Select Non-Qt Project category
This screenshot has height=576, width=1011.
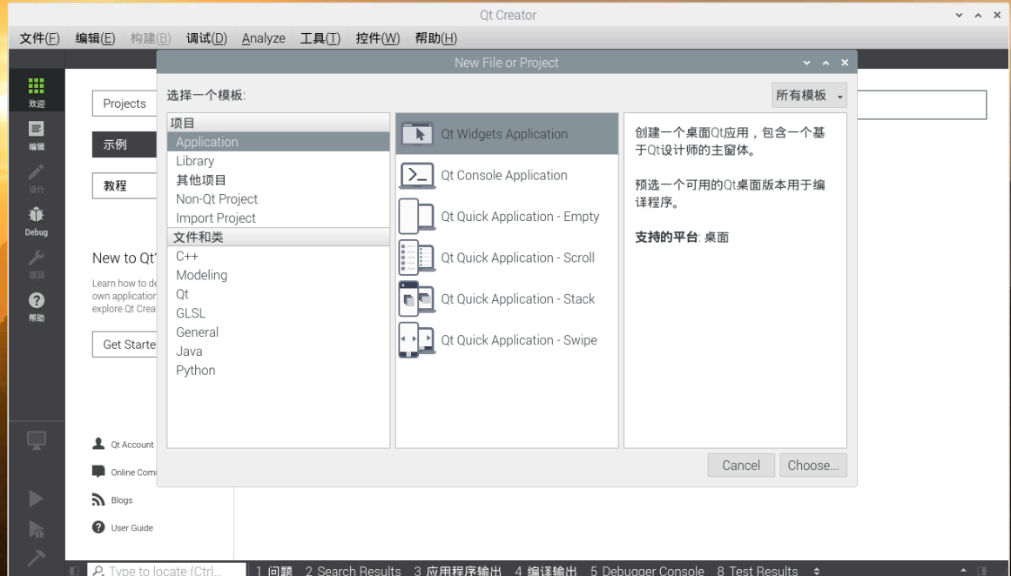279,199
